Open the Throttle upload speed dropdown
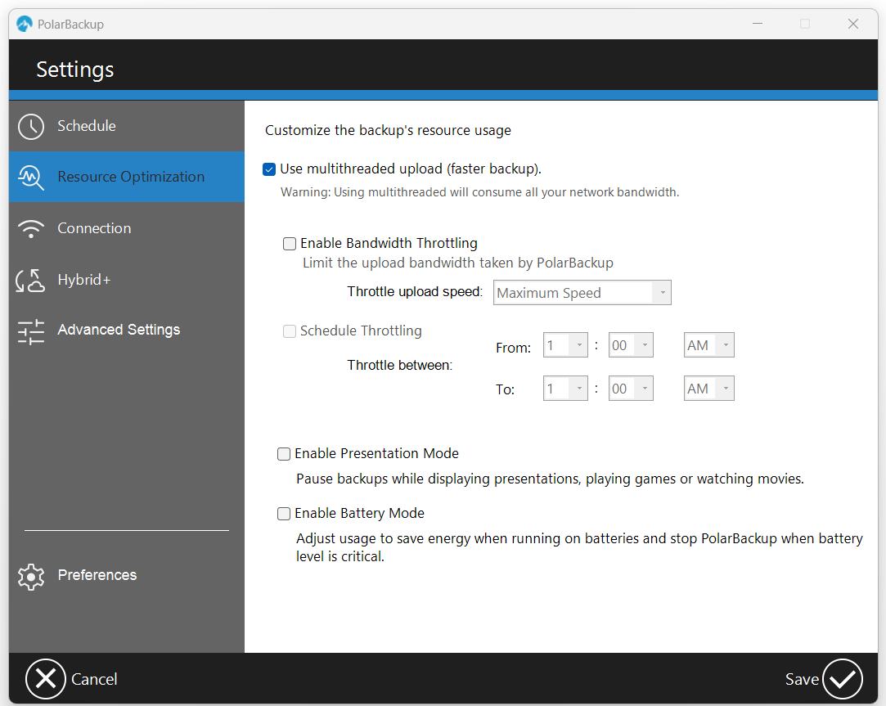Image resolution: width=886 pixels, height=706 pixels. pyautogui.click(x=663, y=292)
